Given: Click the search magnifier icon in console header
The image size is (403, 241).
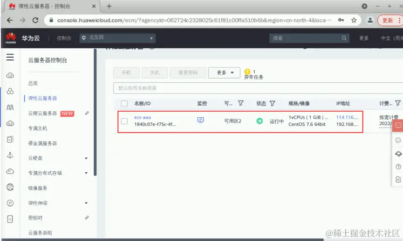Looking at the screenshot, I should tap(344, 38).
